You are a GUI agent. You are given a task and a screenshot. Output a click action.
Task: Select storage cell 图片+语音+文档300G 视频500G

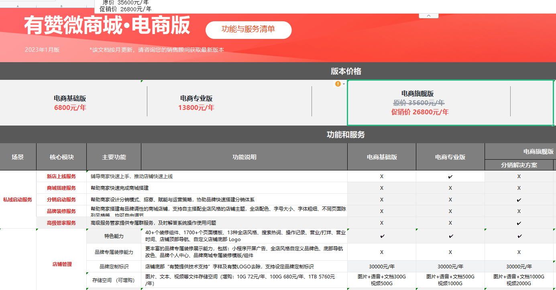click(382, 280)
